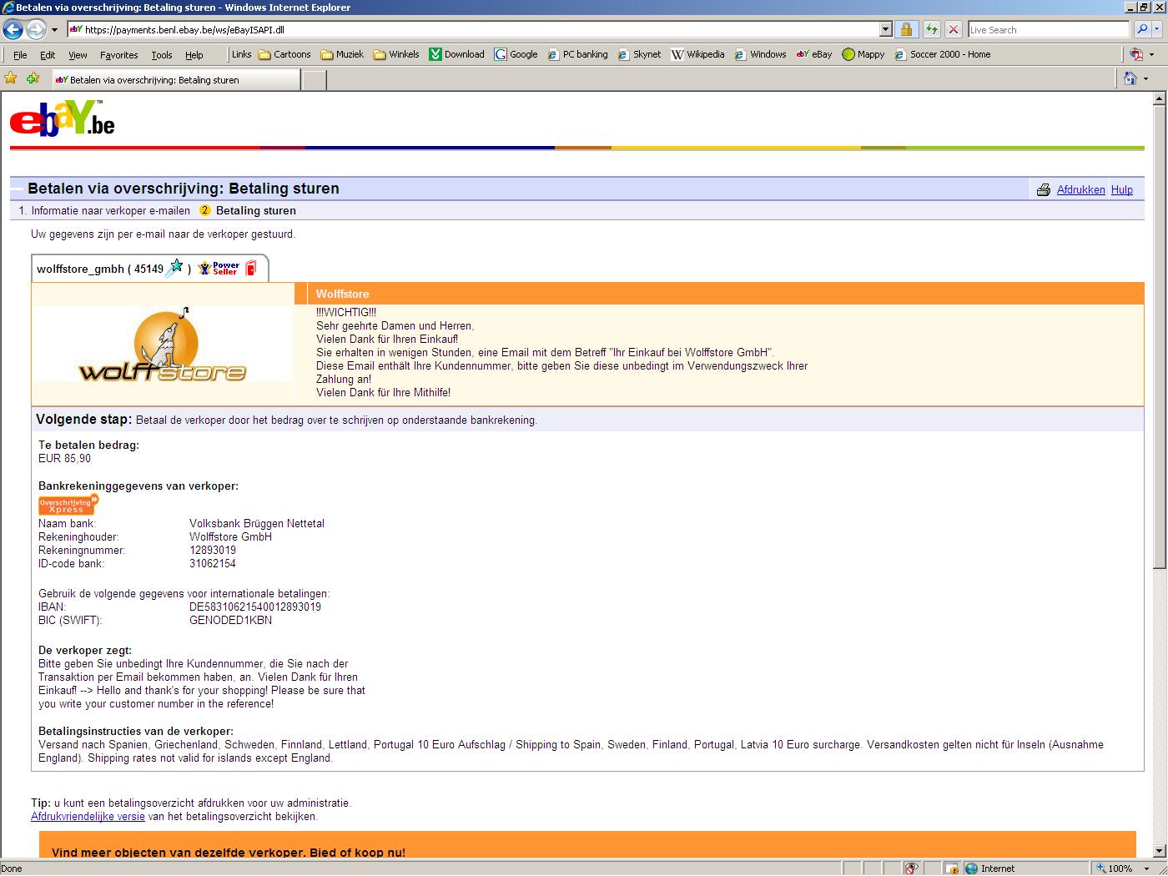Go back with the browser Back arrow

click(13, 29)
